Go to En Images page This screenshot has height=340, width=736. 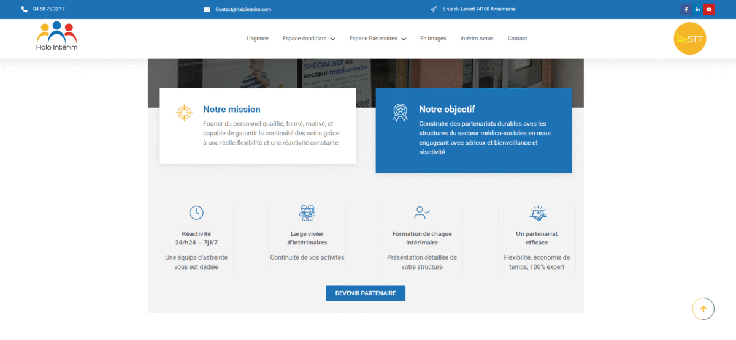tap(433, 39)
